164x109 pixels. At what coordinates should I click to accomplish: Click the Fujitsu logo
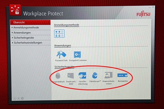[143, 14]
